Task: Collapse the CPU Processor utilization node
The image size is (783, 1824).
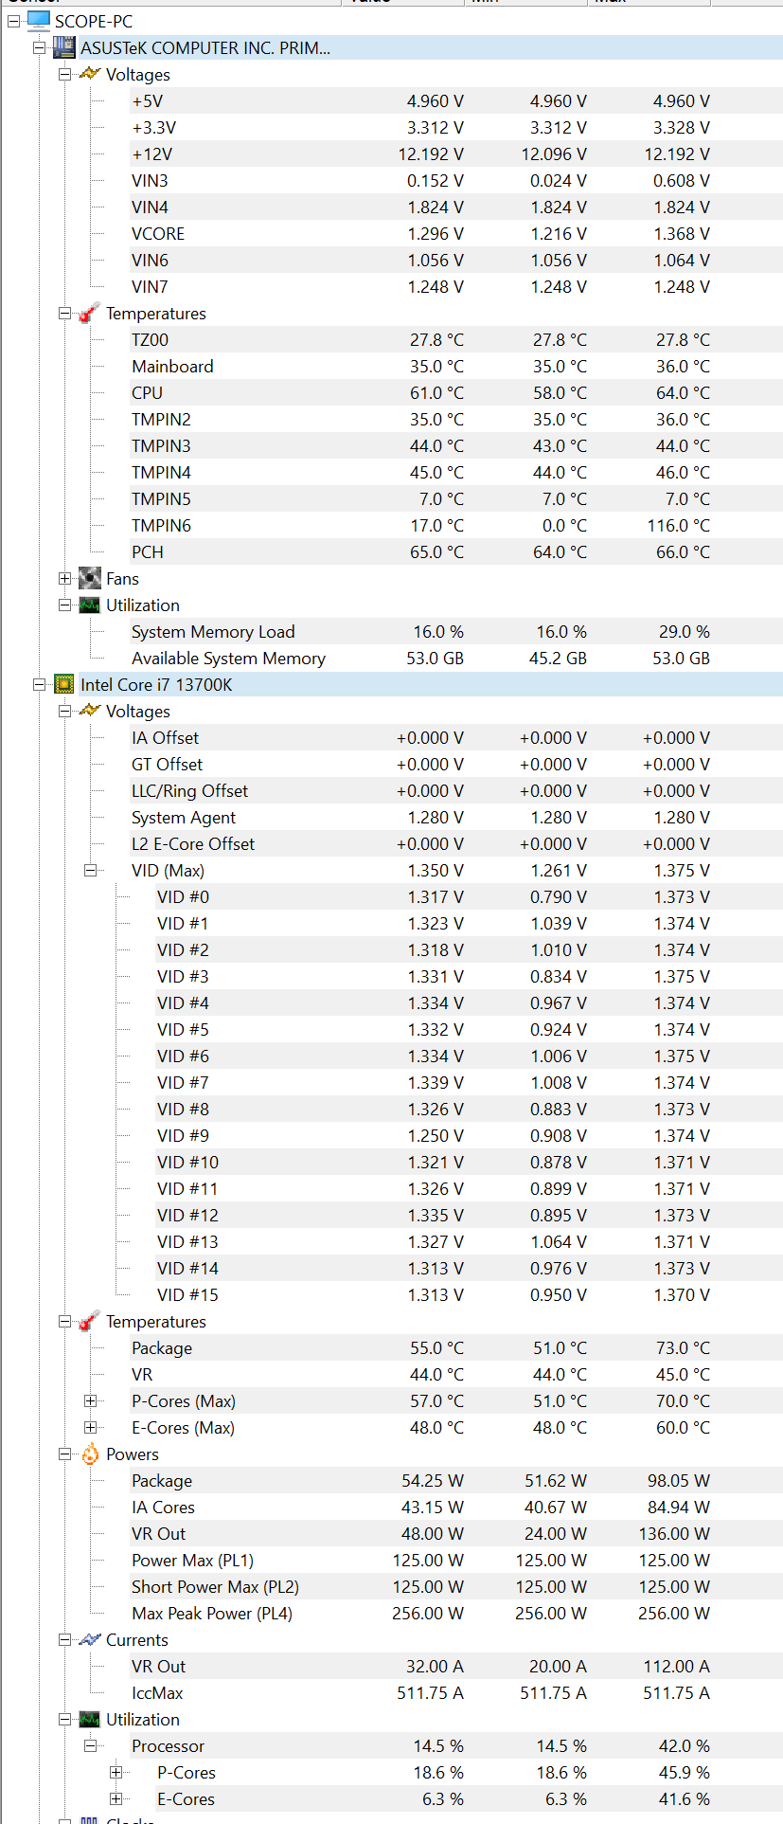Action: [x=90, y=1745]
